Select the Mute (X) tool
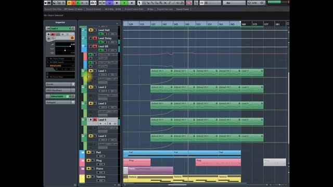 pos(165,3)
